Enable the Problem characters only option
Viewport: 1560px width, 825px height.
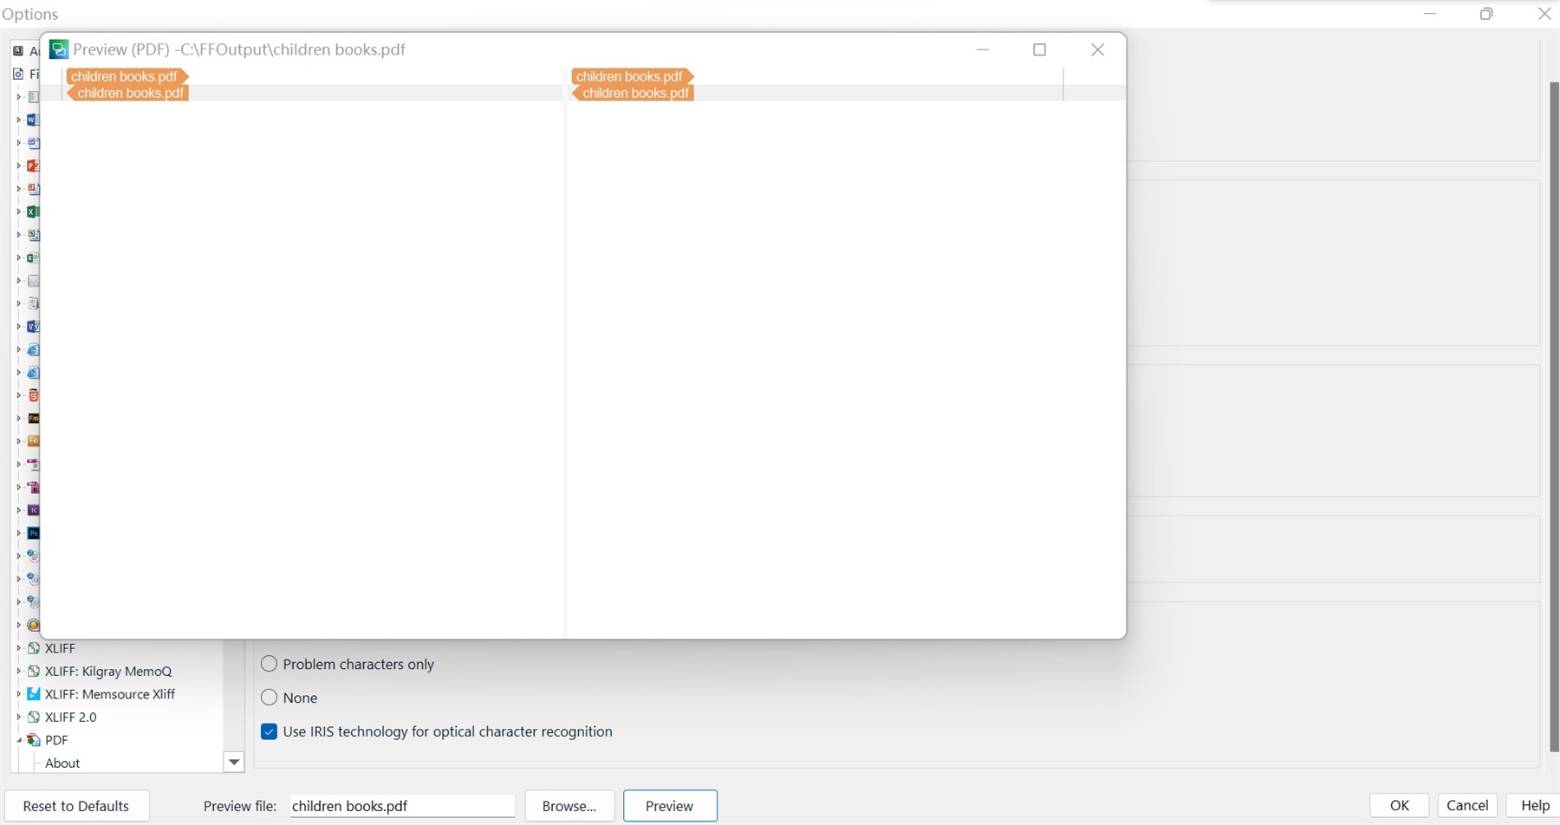click(269, 664)
